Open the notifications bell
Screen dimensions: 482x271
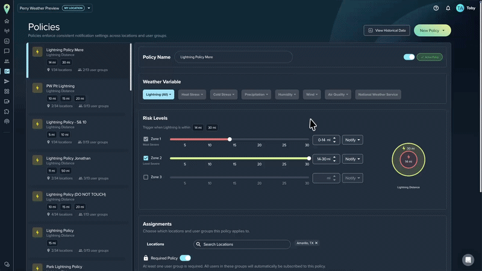click(448, 8)
